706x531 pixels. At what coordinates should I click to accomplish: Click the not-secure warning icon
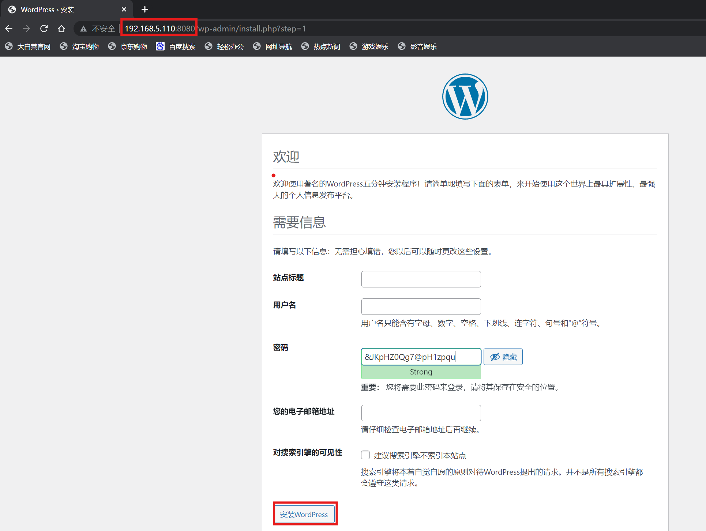84,29
